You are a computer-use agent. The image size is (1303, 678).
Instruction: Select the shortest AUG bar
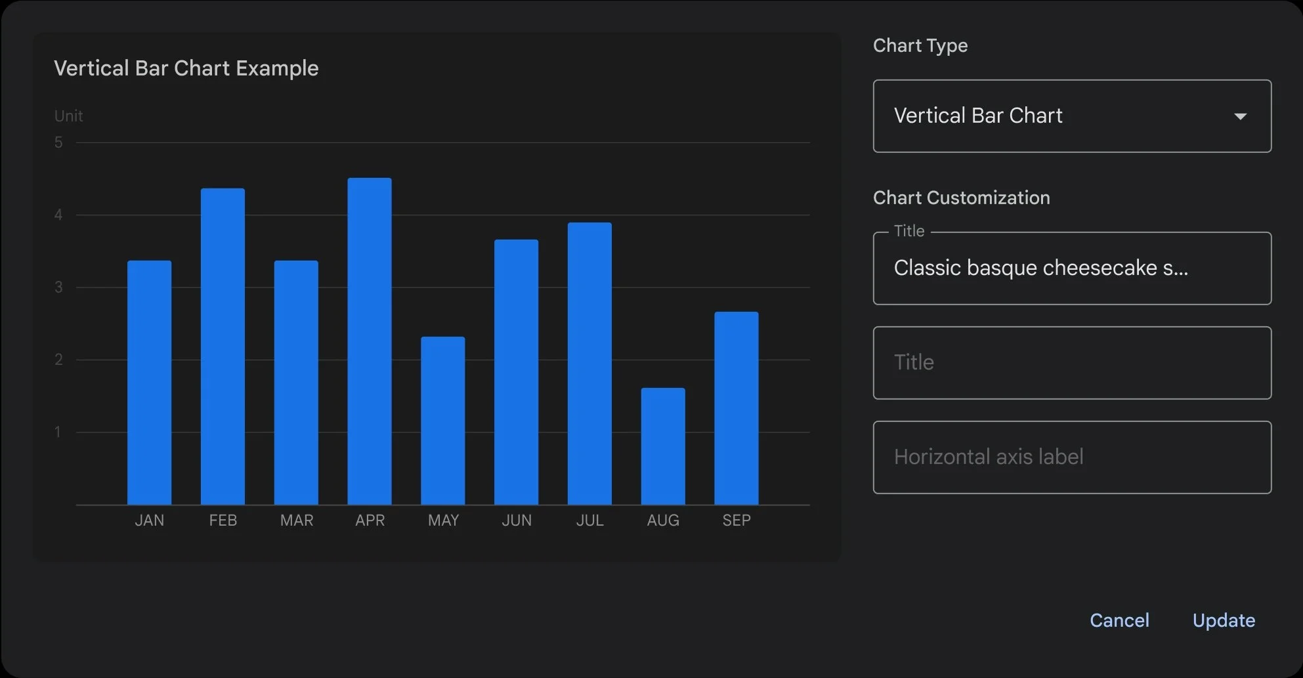pyautogui.click(x=663, y=446)
